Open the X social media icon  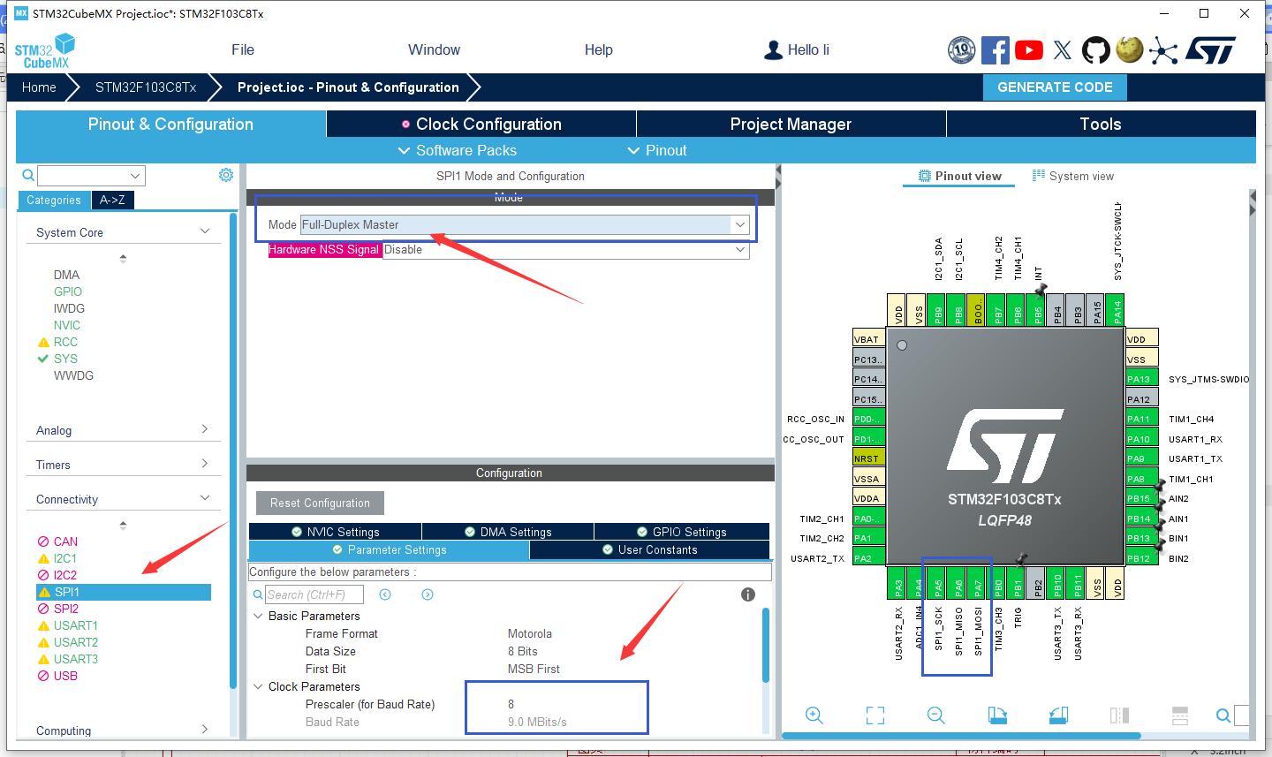click(1063, 50)
